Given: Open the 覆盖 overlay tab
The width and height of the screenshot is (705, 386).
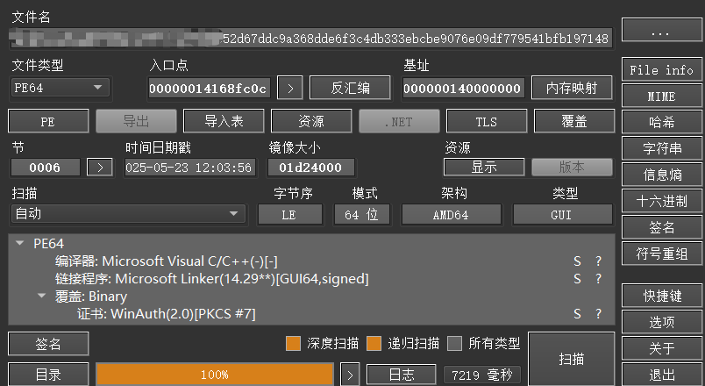Looking at the screenshot, I should pos(574,121).
